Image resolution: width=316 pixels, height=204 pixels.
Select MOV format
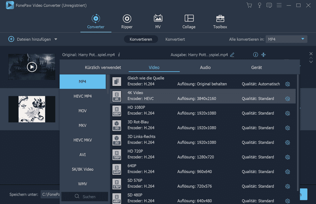pos(83,111)
